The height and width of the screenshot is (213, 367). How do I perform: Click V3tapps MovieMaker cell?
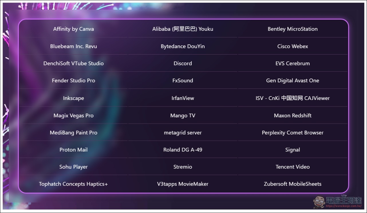(x=183, y=184)
